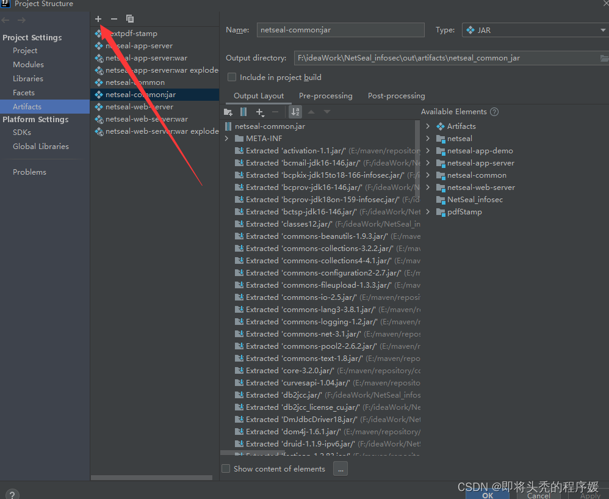Toggle Include in project build checkbox
The height and width of the screenshot is (499, 609).
232,77
